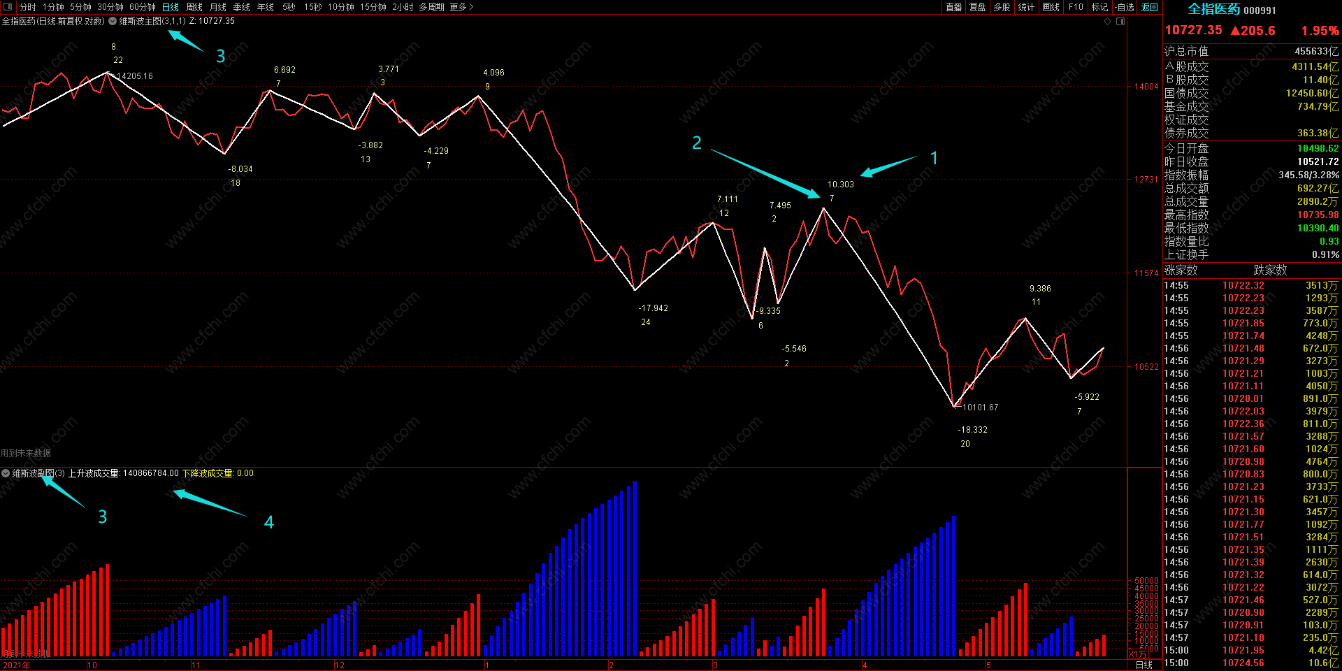Click the X1万 unit label

pyautogui.click(x=1137, y=654)
